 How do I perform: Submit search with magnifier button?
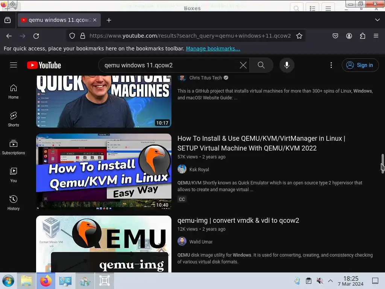point(261,65)
